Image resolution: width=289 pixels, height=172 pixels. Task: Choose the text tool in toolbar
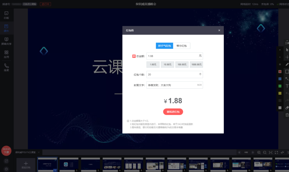(287, 86)
